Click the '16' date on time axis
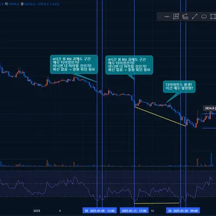Image resolution: width=216 pixels, height=216 pixels. (152, 211)
